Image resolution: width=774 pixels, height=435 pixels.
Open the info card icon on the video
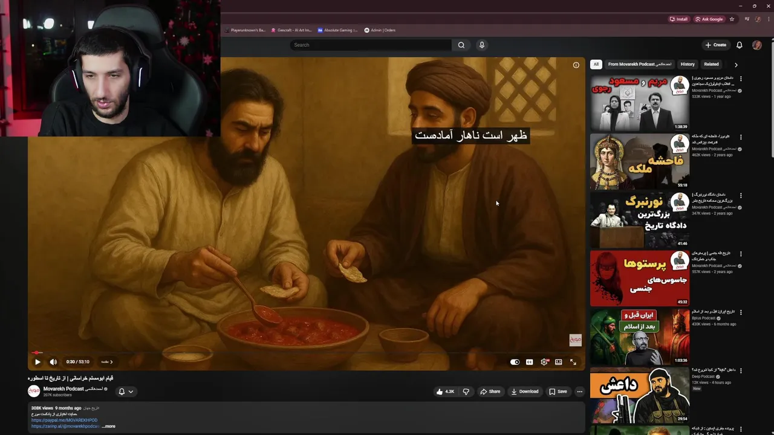(x=576, y=65)
